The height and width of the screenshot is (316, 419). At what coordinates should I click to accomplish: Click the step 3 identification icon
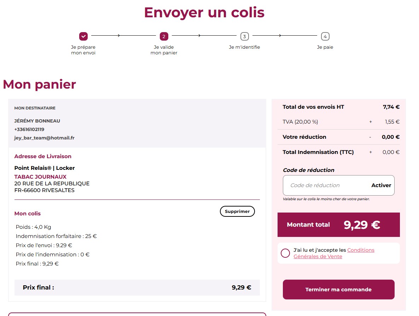pos(244,36)
